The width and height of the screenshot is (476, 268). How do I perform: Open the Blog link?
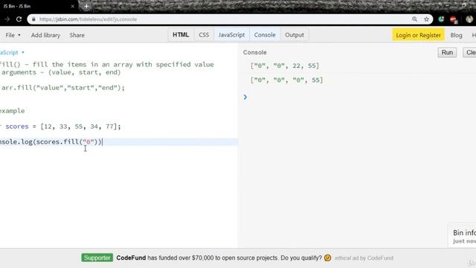[456, 35]
